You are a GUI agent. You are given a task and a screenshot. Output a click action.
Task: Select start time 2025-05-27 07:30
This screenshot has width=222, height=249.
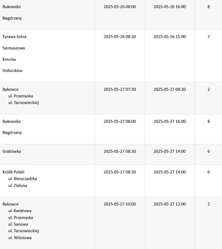click(x=120, y=90)
